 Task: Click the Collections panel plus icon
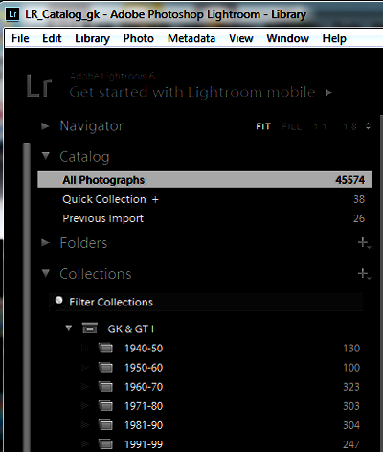pyautogui.click(x=364, y=274)
